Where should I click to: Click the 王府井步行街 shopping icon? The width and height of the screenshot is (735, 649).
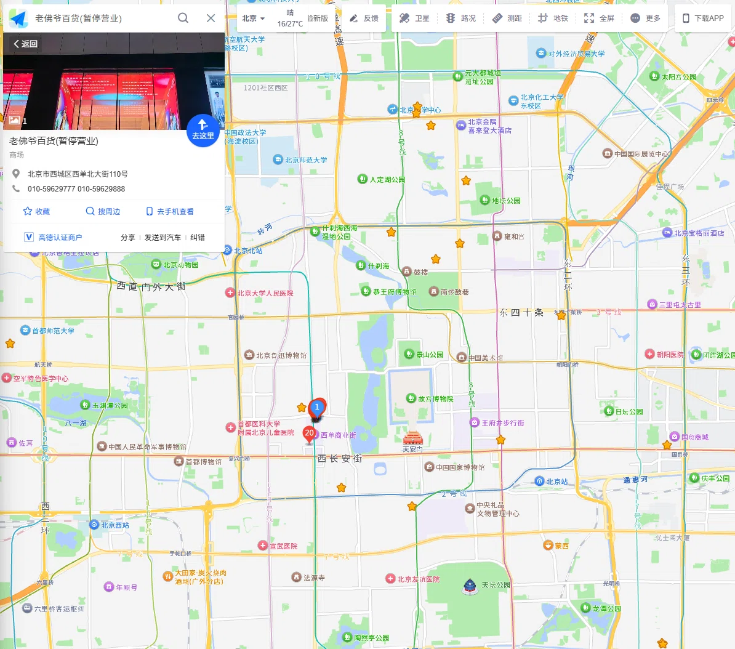tap(475, 422)
